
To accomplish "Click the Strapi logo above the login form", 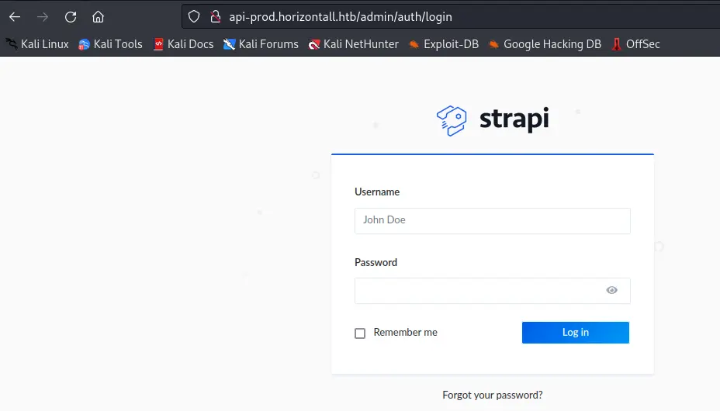I will [x=493, y=120].
